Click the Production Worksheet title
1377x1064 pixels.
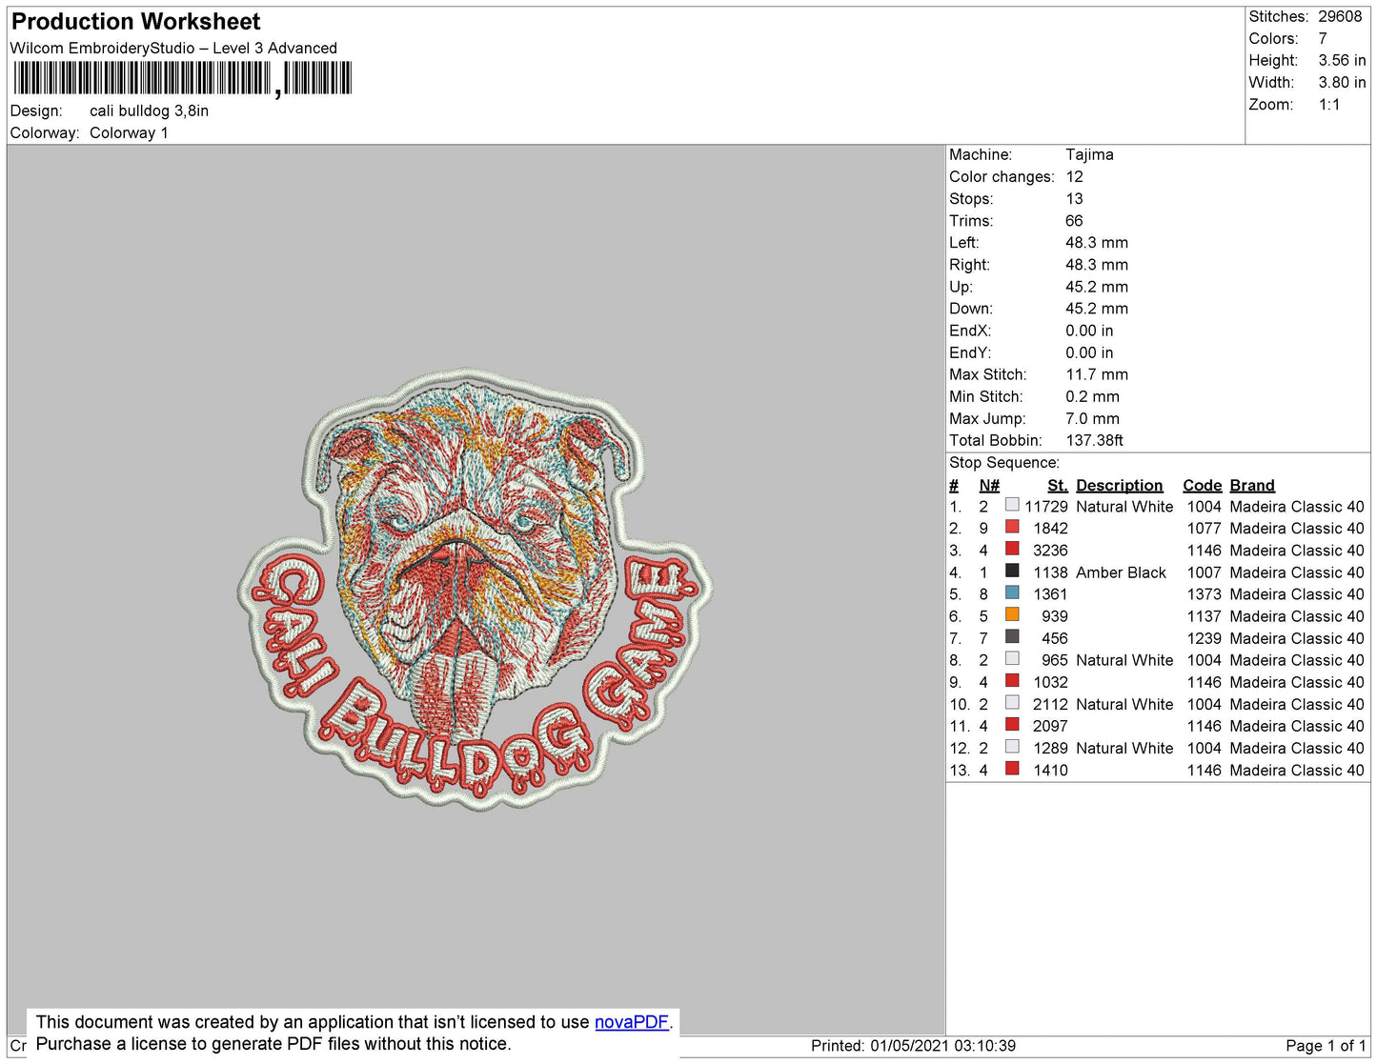[x=135, y=22]
